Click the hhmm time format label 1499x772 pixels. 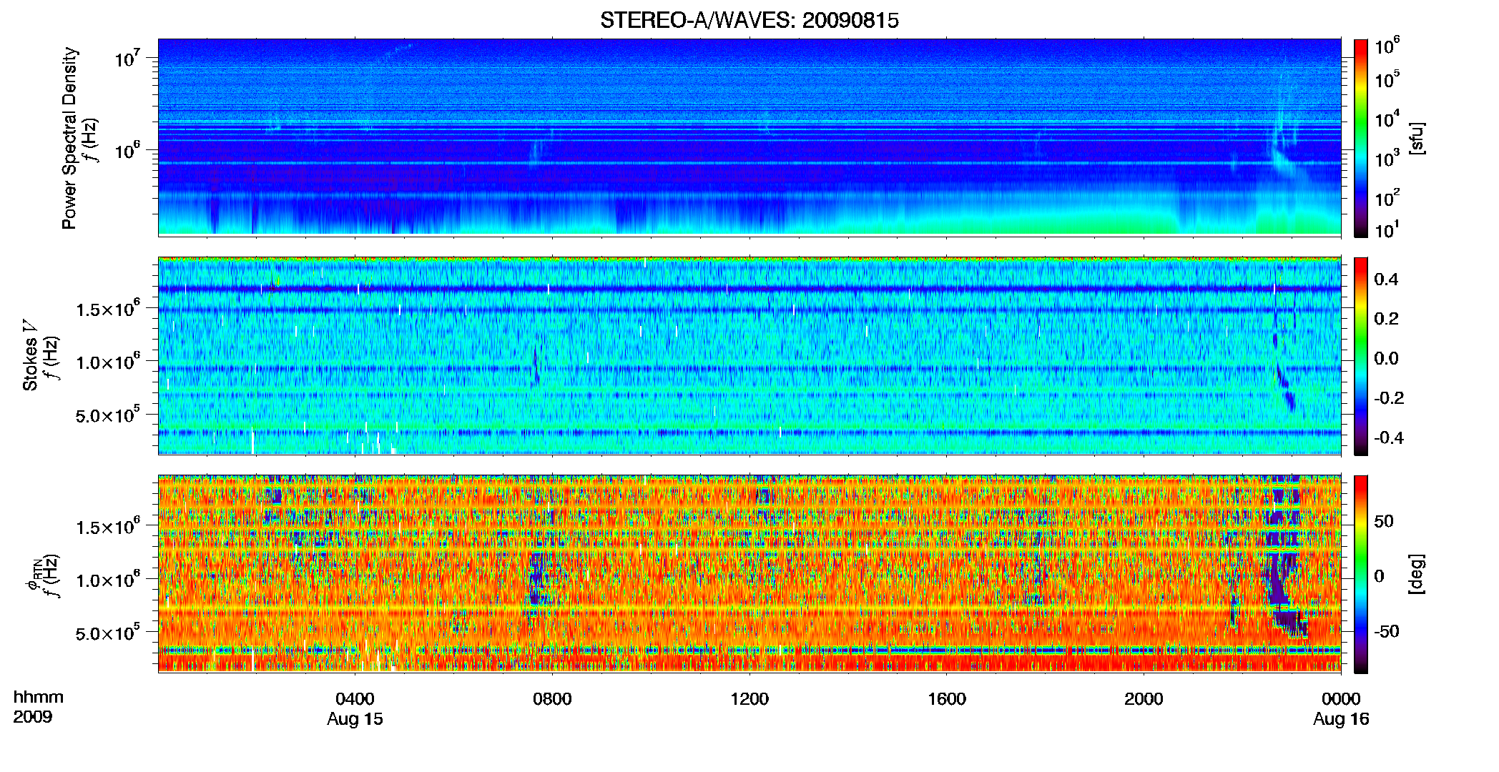click(39, 698)
